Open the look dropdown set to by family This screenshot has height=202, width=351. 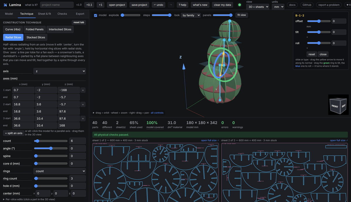(191, 15)
